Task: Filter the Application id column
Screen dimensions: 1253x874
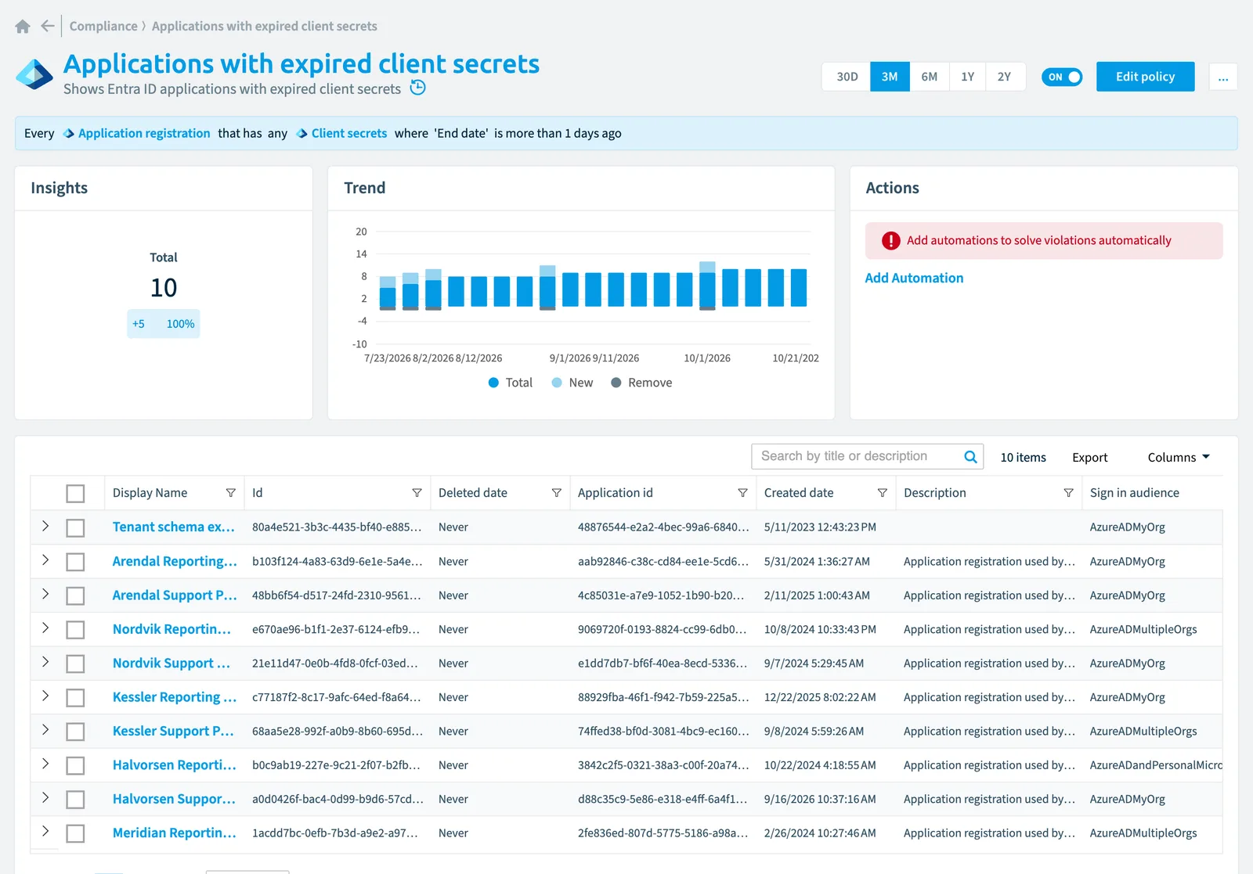Action: 742,493
